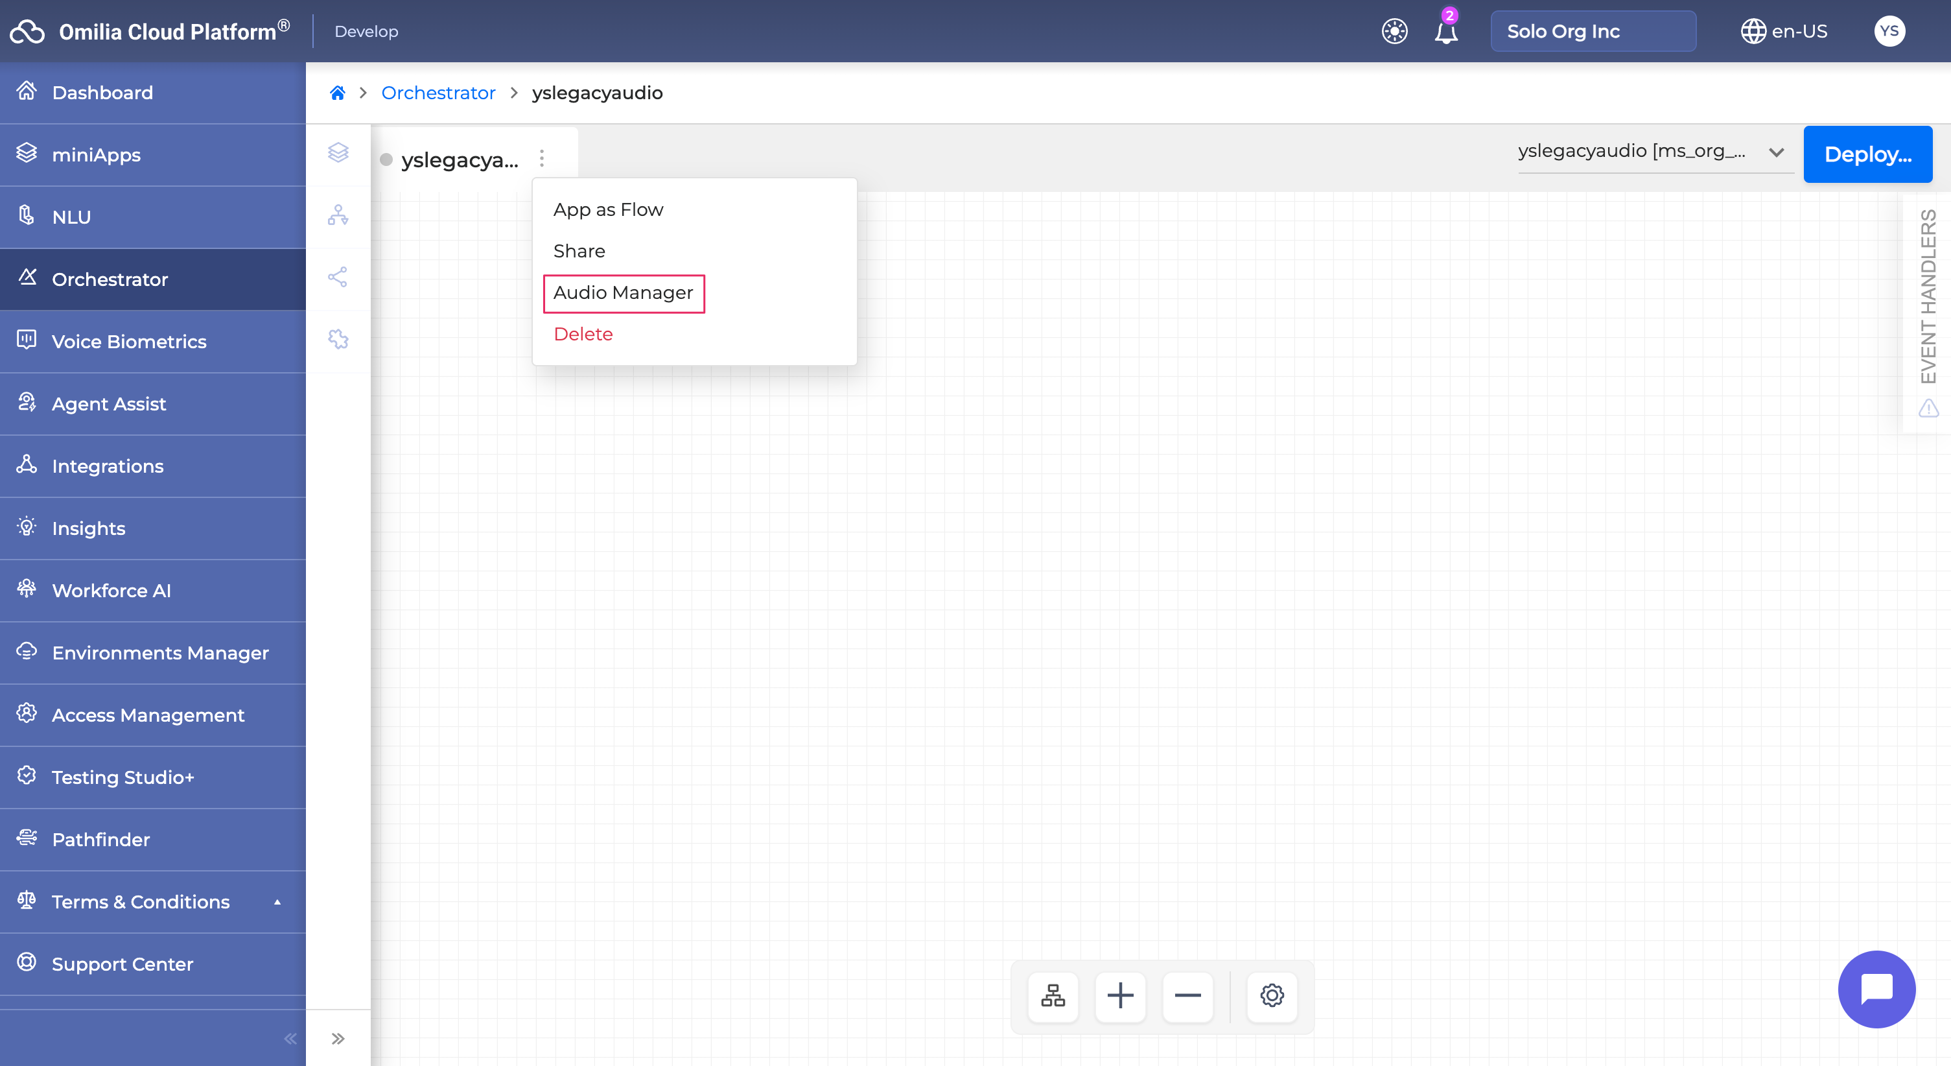Click the Orchestrator breadcrumb link
The image size is (1951, 1066).
(x=438, y=93)
